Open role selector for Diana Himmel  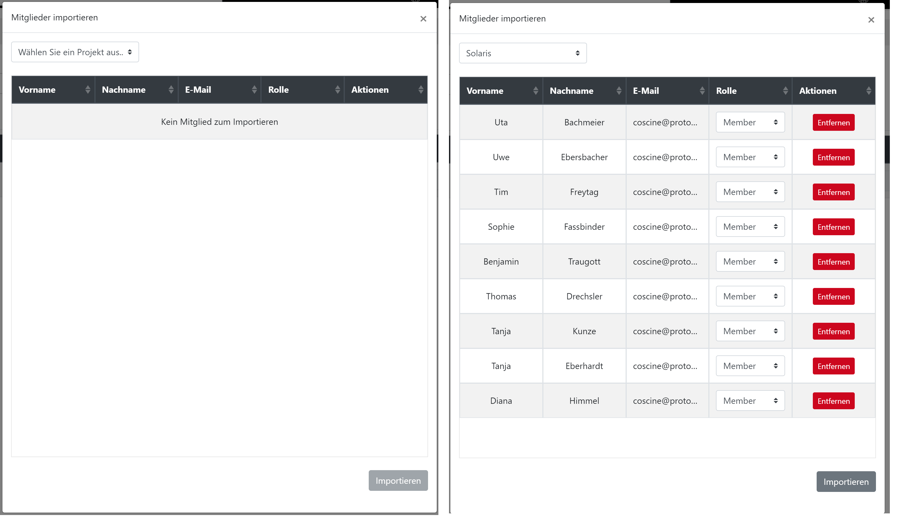click(x=750, y=401)
